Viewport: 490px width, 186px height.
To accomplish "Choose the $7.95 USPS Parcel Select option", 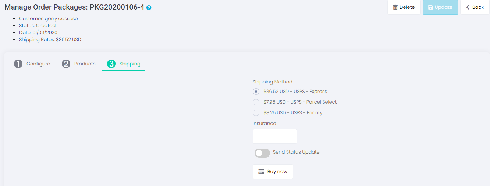I will (256, 102).
